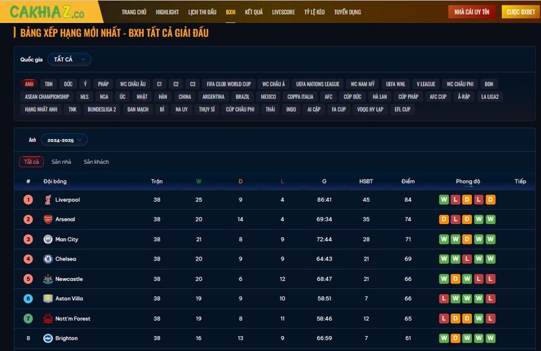Click the Nott'm Forest club crest
Viewport: 541px width, 351px height.
[47, 319]
